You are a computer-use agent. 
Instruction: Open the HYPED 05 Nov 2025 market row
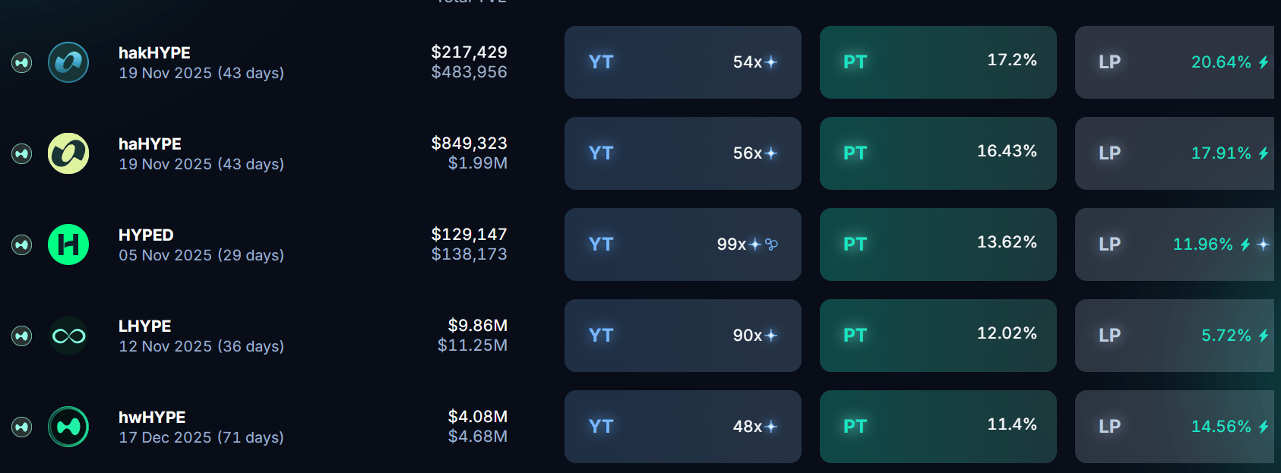(x=201, y=255)
